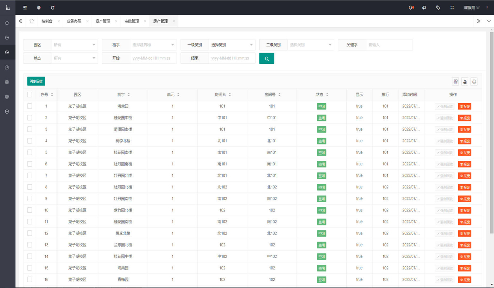
Task: Tick the checkbox for row 1
Action: 30,106
